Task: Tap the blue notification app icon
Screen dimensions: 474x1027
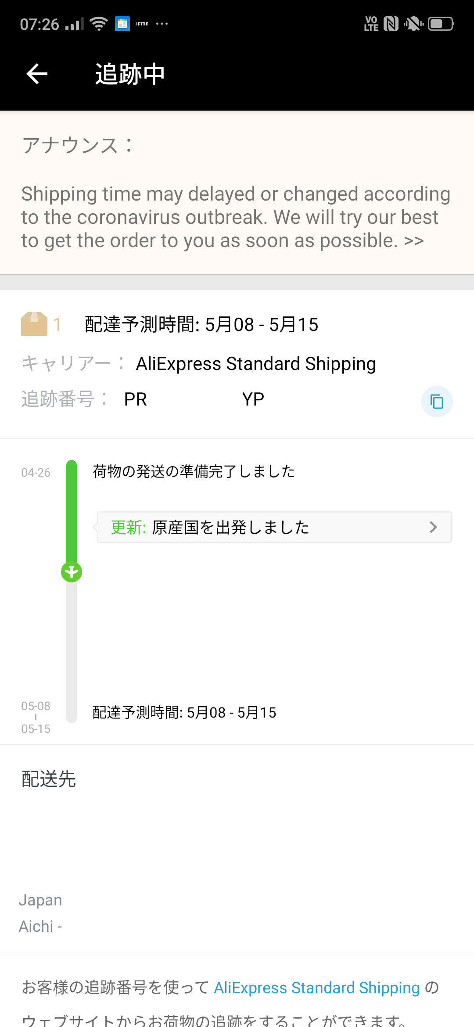Action: click(x=122, y=24)
